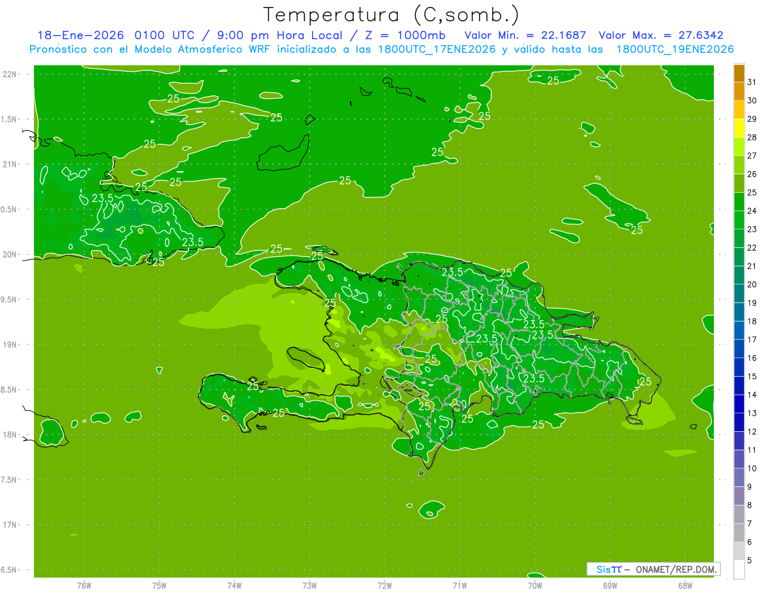Click the yellow colorbar segment between 28 and 29
769x594 pixels.
point(739,128)
